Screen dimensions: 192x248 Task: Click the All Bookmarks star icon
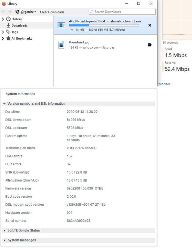[x=8, y=38]
